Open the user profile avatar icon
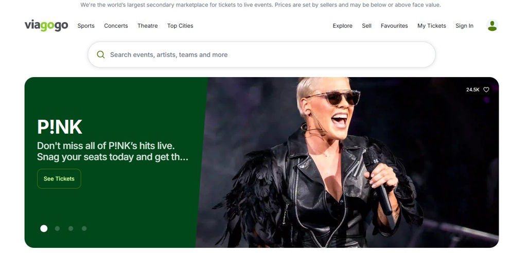The height and width of the screenshot is (253, 527). (492, 26)
